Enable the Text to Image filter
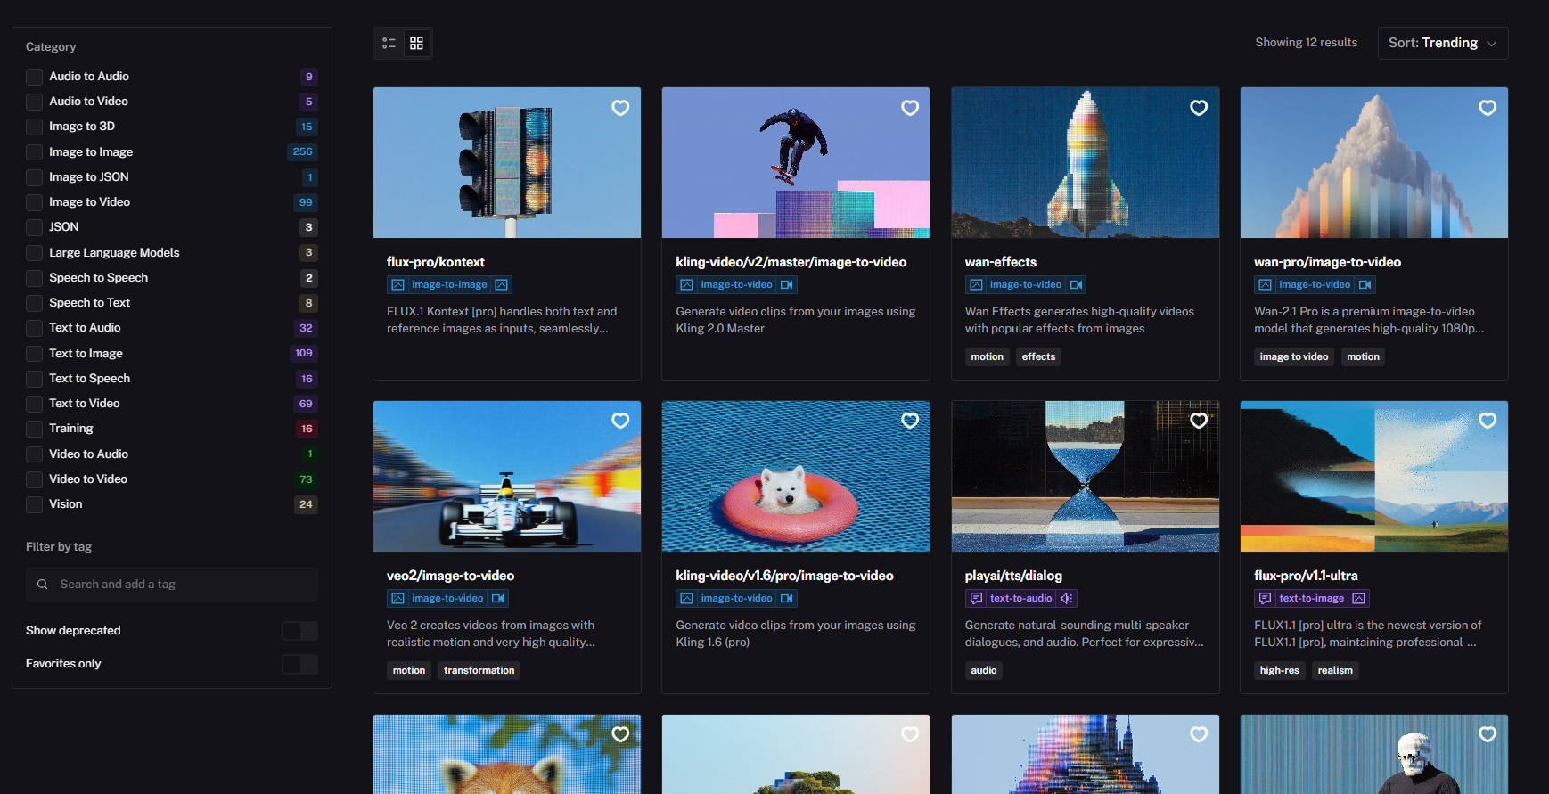This screenshot has width=1549, height=794. pos(35,354)
